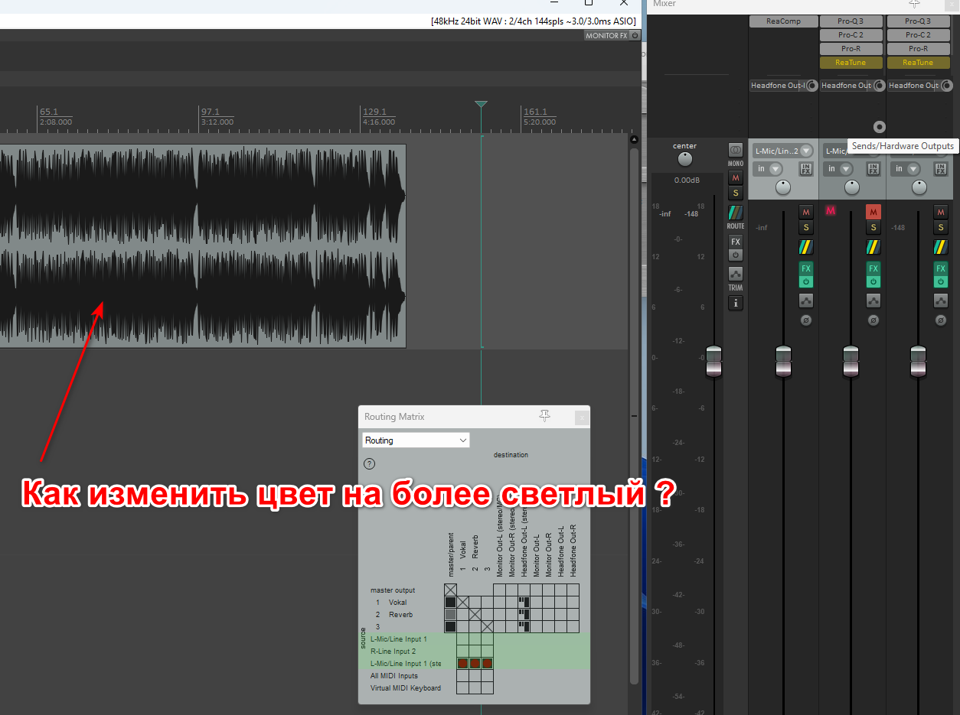The width and height of the screenshot is (960, 715).
Task: Invert phase on rightmost track strip
Action: 941,320
